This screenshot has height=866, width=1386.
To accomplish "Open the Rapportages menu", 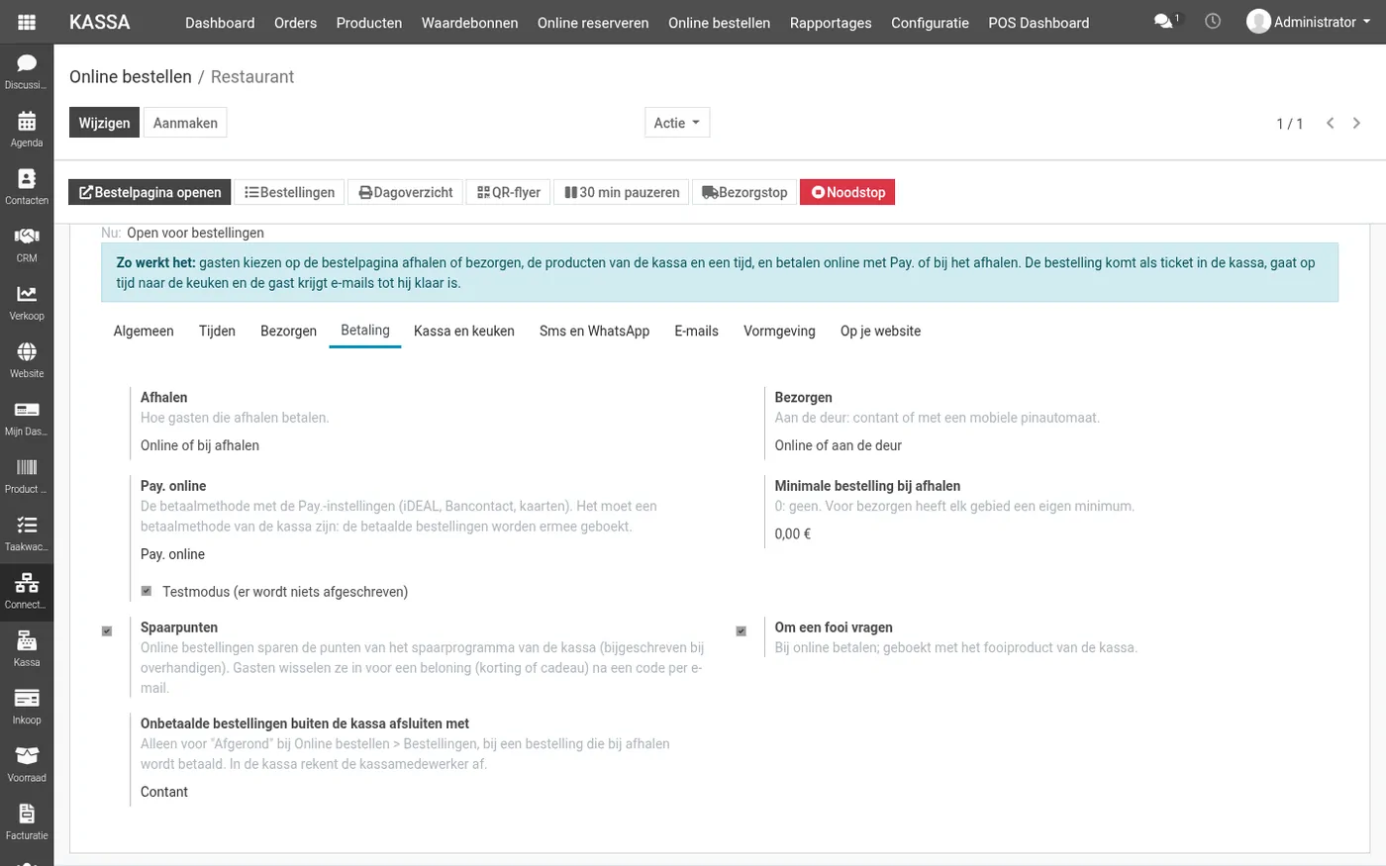I will [831, 23].
